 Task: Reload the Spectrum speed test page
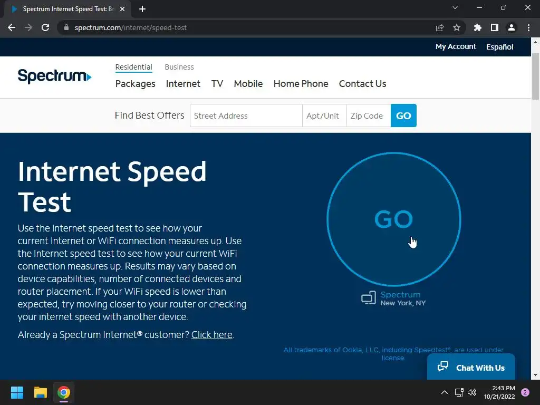45,27
